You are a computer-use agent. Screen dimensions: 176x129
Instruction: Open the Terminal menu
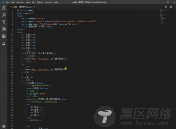48,2
